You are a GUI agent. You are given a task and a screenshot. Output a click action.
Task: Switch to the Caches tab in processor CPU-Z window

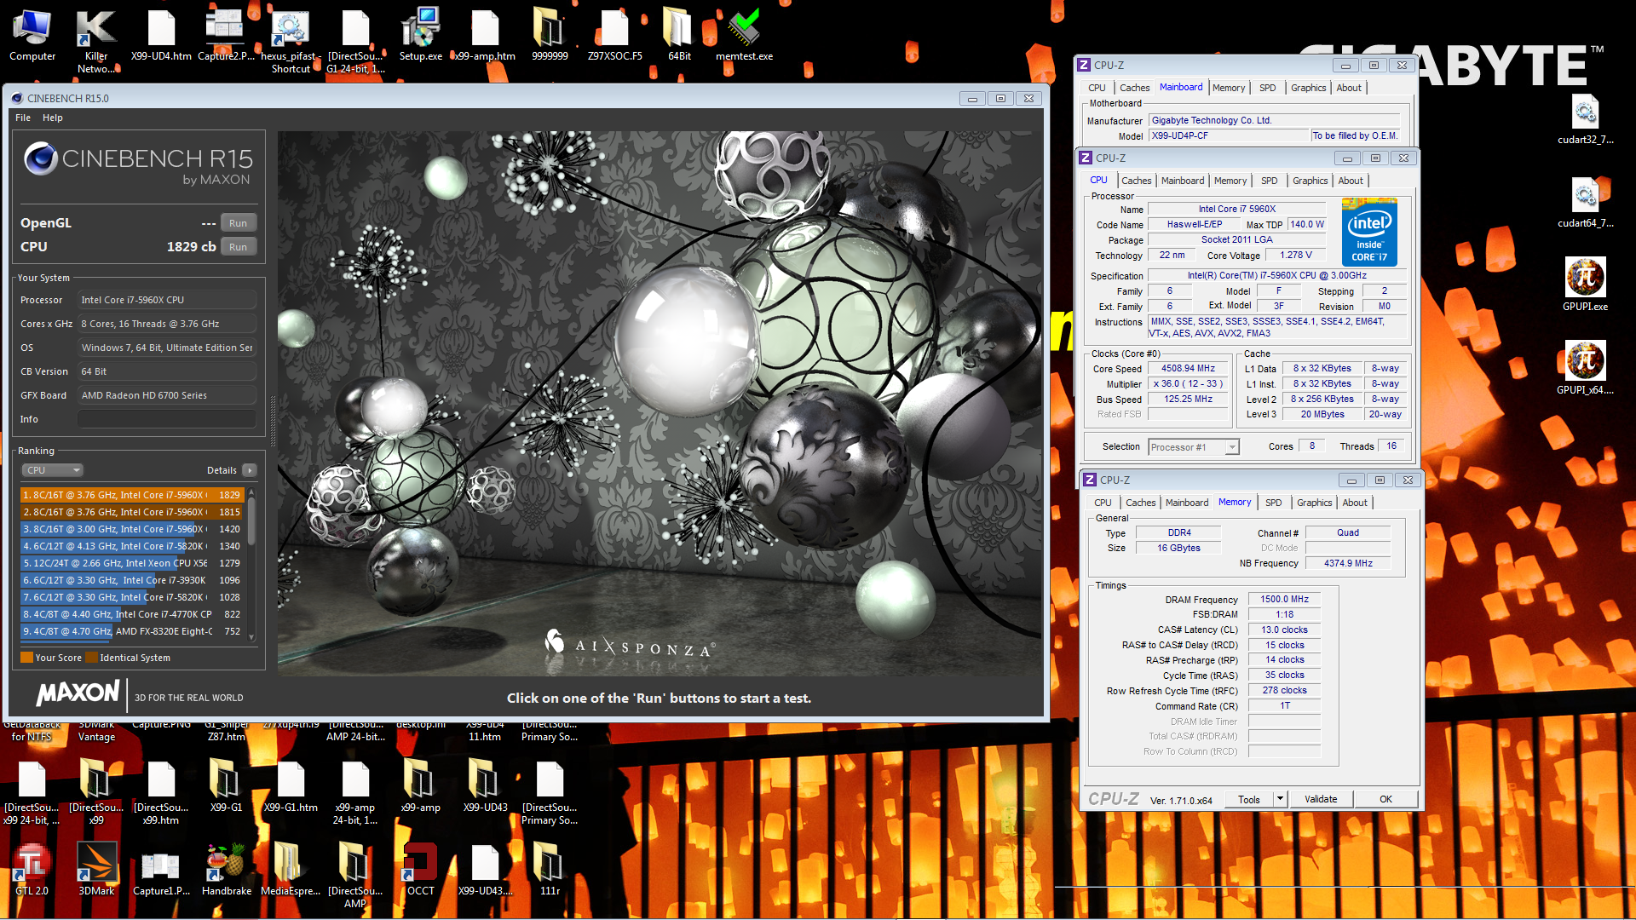coord(1136,181)
